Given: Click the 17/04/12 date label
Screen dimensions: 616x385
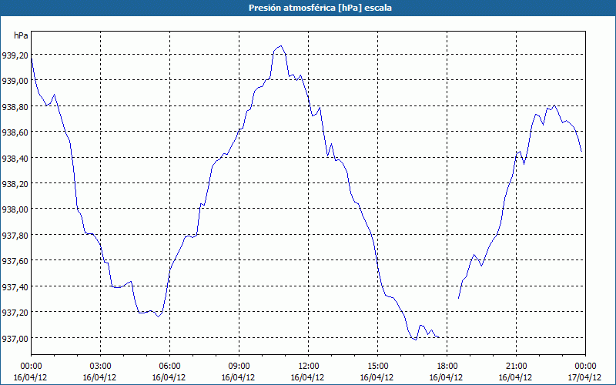Looking at the screenshot, I should coord(585,377).
